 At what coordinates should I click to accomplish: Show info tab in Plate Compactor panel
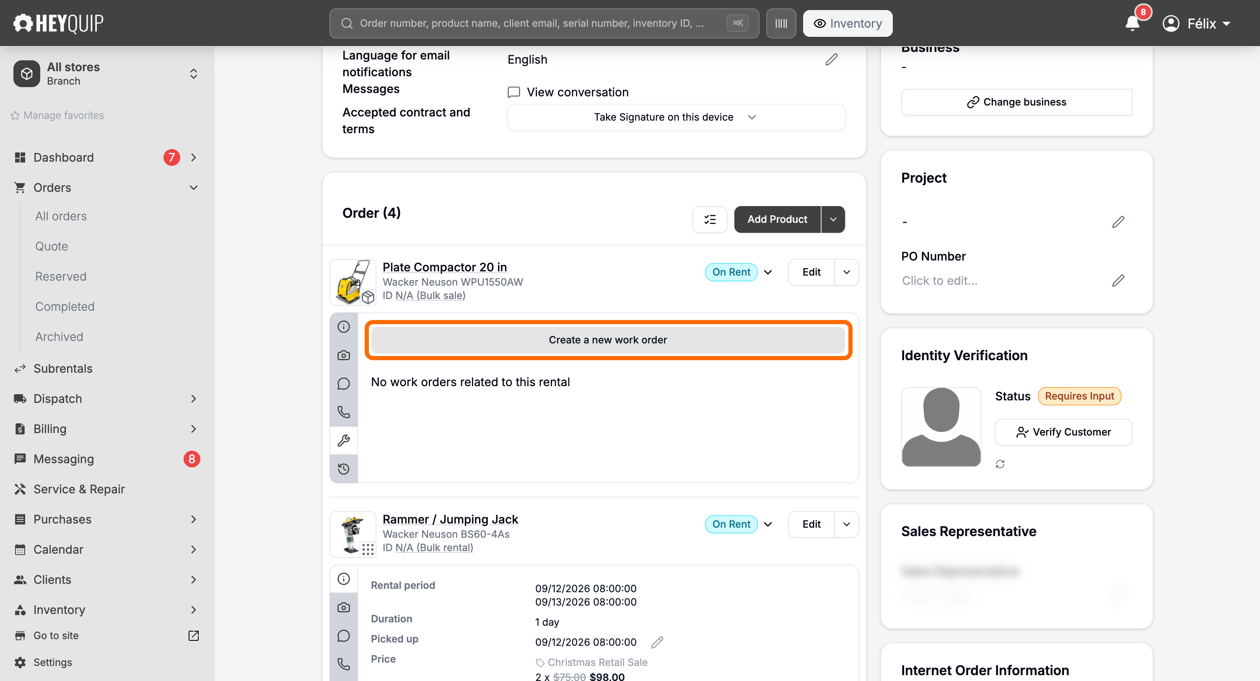point(344,327)
